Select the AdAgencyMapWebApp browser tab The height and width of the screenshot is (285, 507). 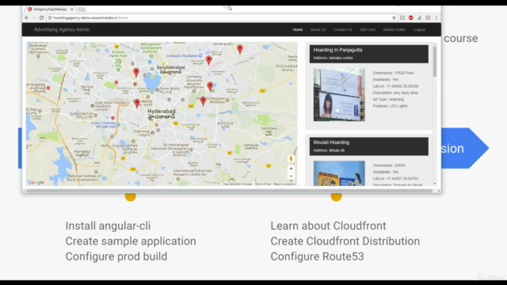click(x=50, y=9)
